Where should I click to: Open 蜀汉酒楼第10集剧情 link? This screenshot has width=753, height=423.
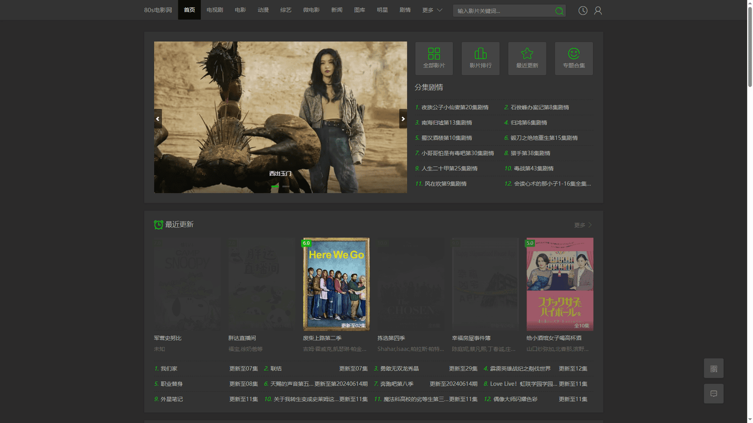[x=447, y=138]
